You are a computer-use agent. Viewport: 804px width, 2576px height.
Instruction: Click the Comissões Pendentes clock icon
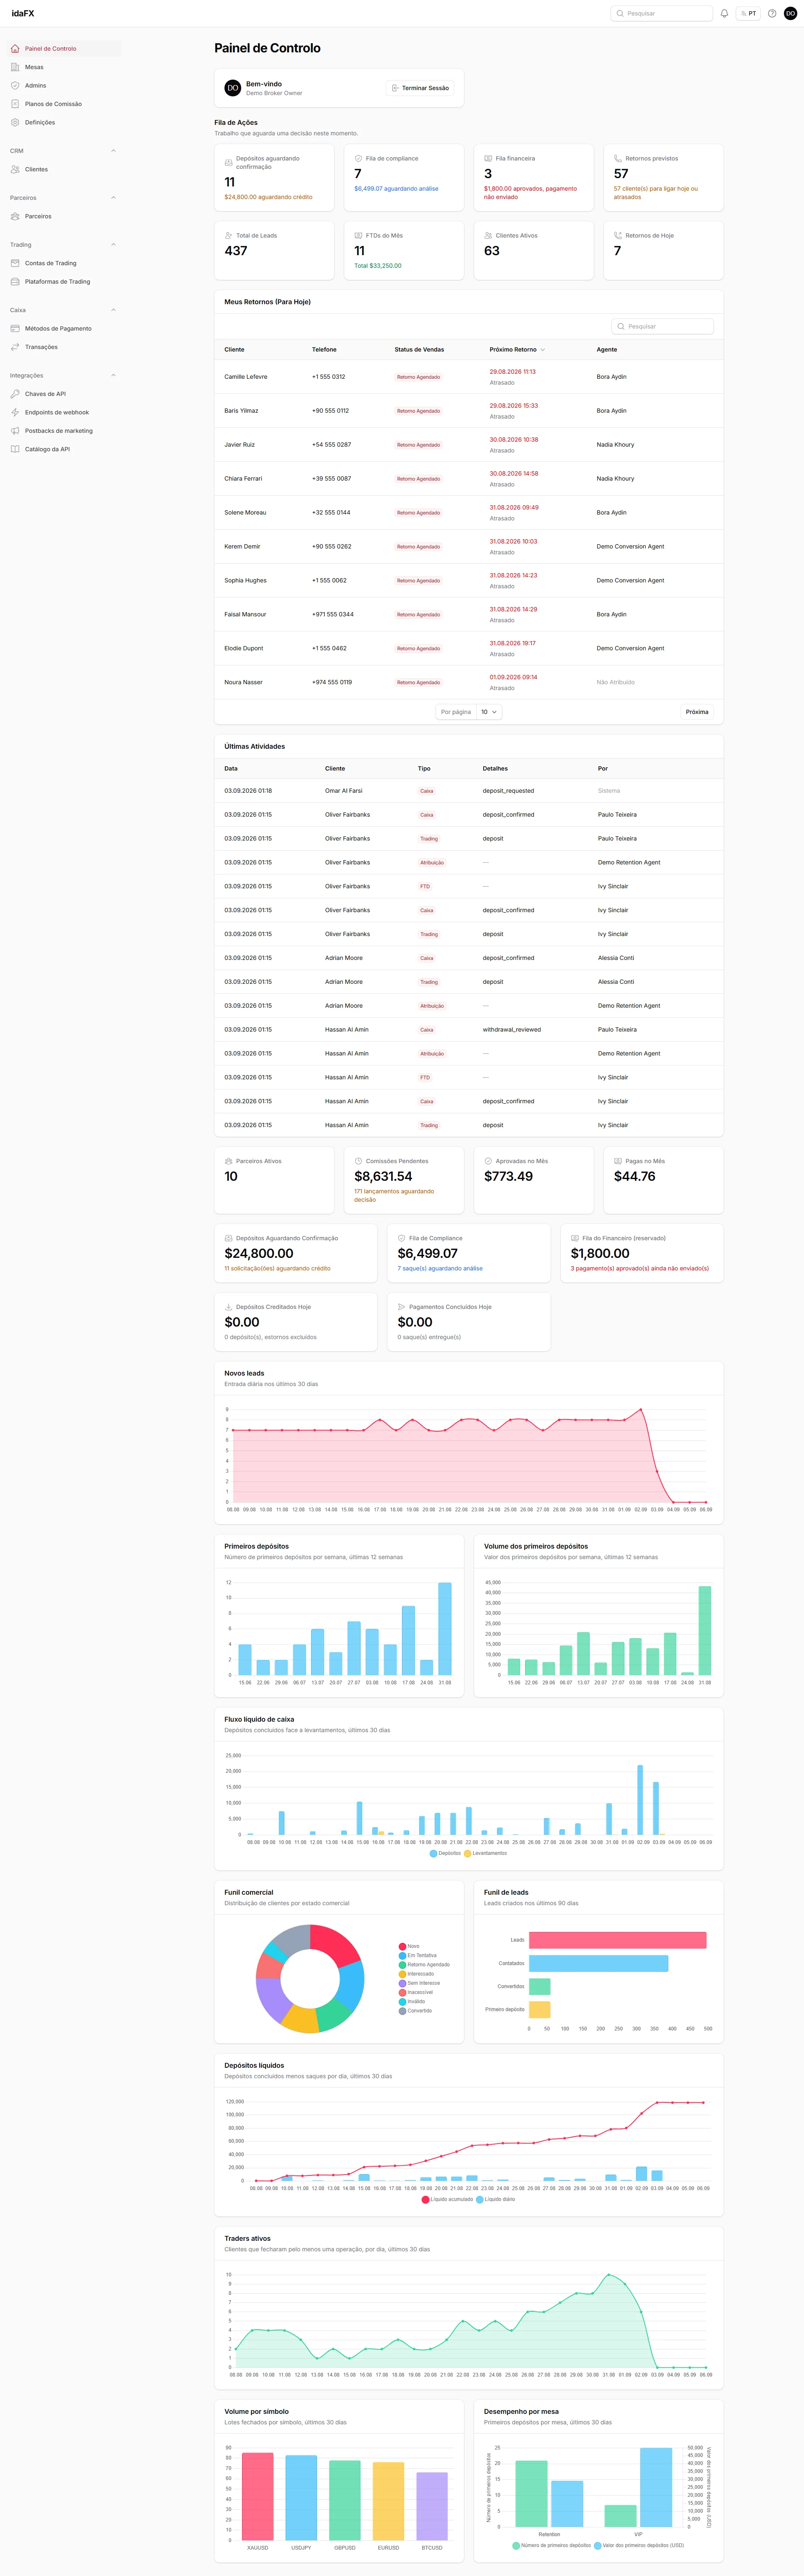point(358,1161)
